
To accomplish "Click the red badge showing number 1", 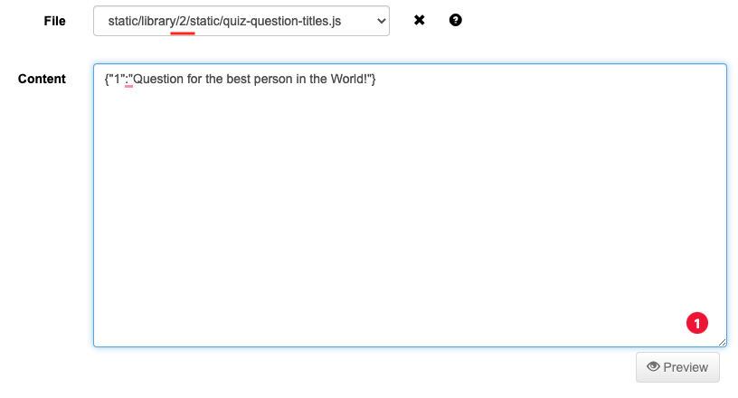I will (696, 323).
